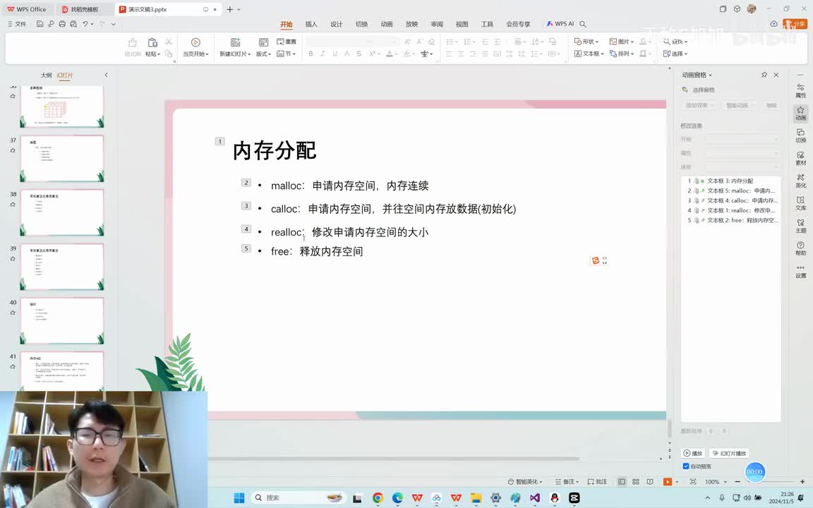Open the Design (设计) ribbon tab
This screenshot has height=508, width=813.
click(x=337, y=24)
